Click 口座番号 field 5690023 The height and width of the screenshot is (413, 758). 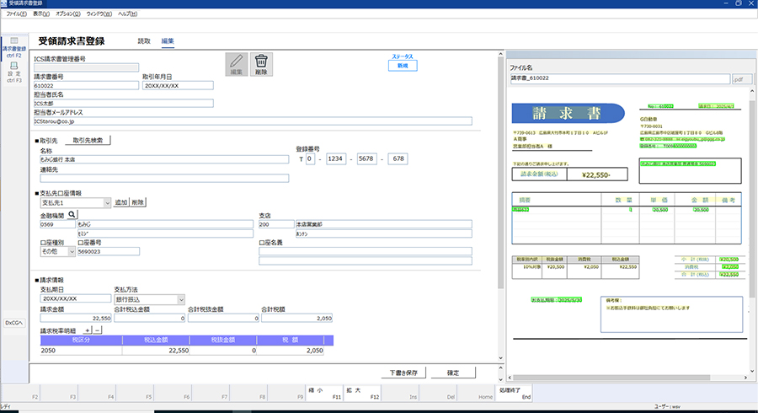[x=109, y=251]
